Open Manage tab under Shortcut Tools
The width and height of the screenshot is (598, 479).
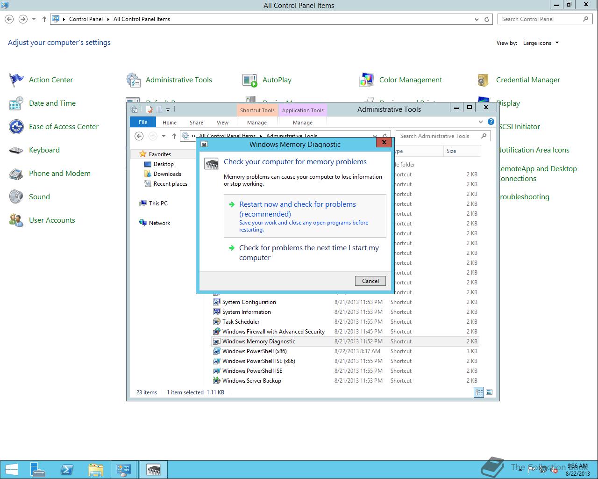(x=257, y=123)
